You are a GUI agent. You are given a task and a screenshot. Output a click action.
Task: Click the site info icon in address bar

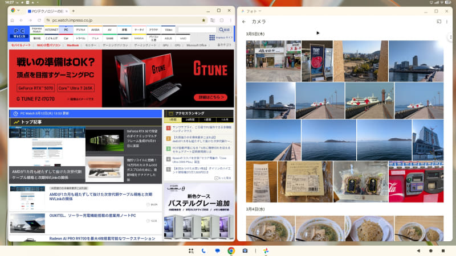[x=48, y=20]
